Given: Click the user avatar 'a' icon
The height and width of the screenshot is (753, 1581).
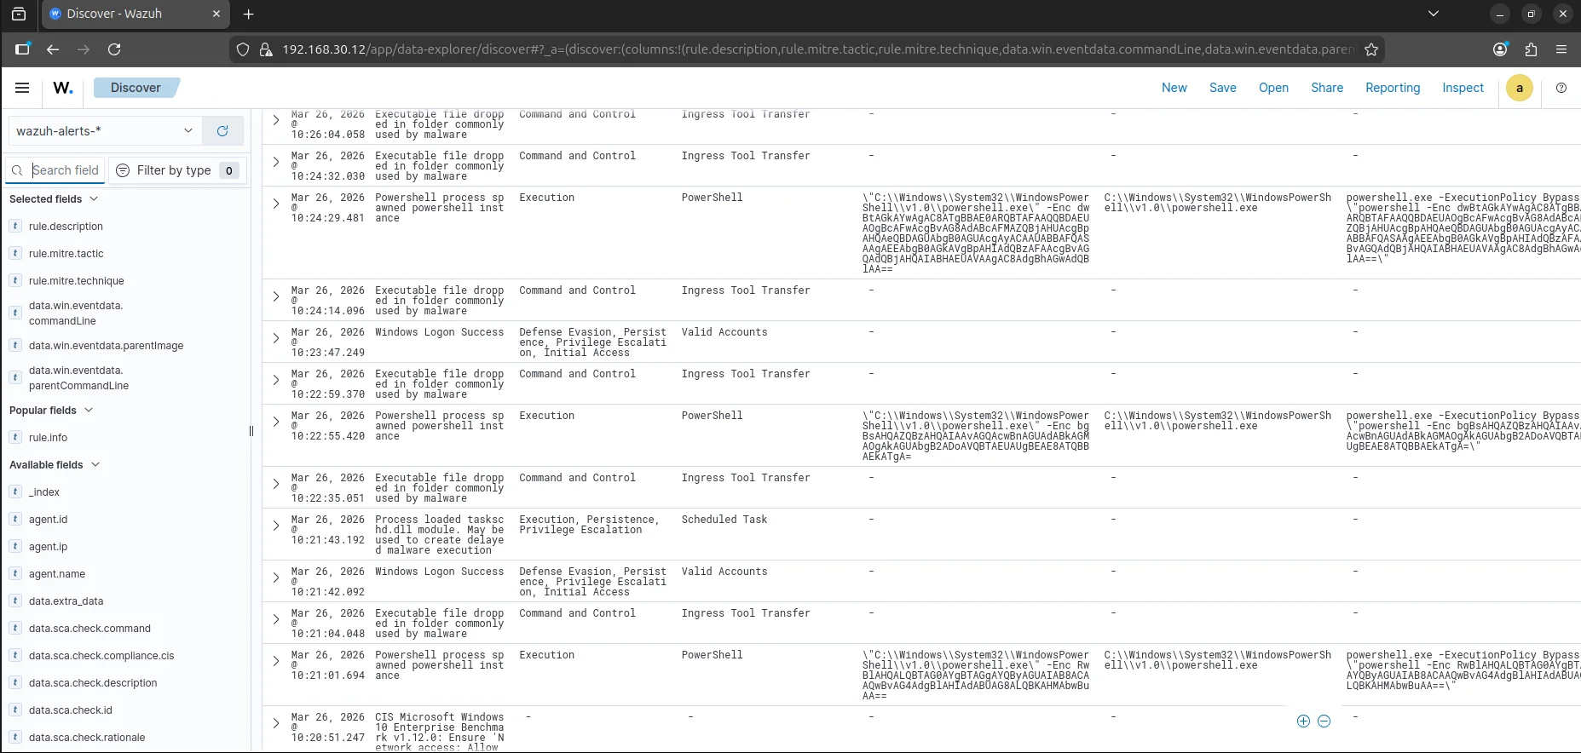Looking at the screenshot, I should [1519, 88].
